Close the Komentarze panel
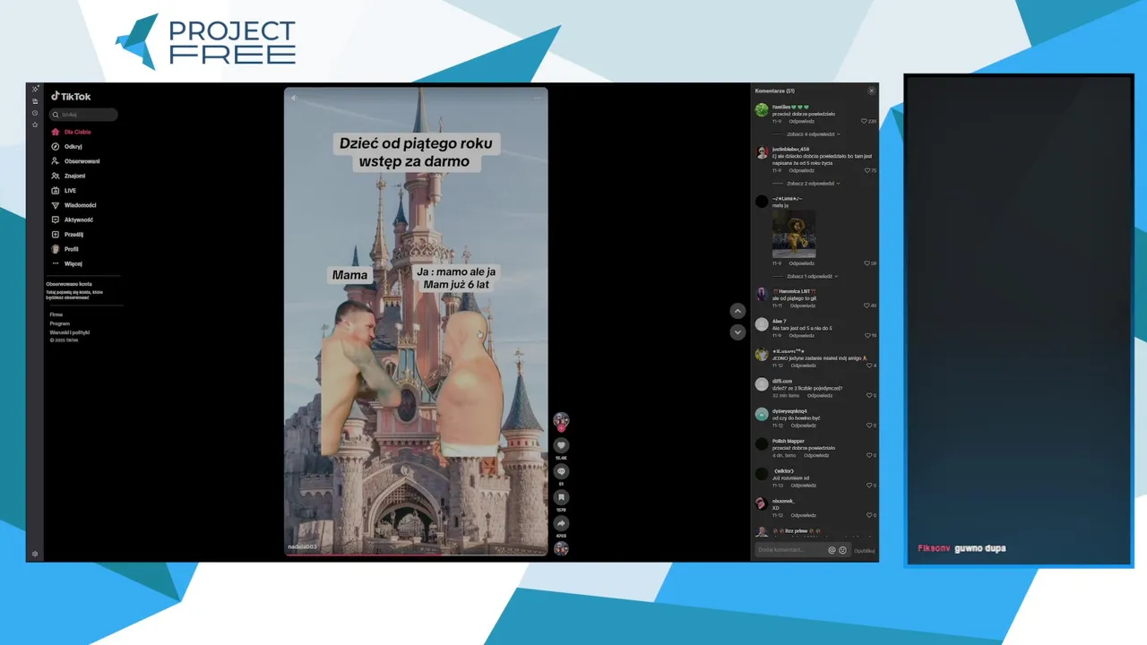 [871, 90]
